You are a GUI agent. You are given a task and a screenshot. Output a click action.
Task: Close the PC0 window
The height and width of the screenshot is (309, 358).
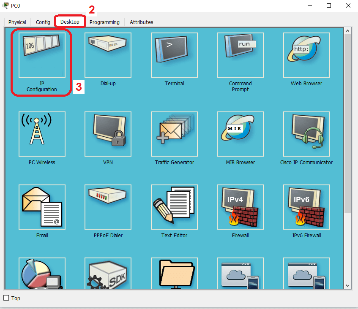click(x=348, y=5)
